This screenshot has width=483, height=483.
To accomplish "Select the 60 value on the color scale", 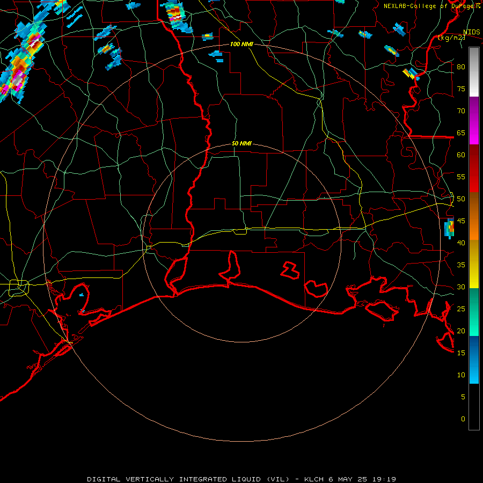I will point(461,155).
